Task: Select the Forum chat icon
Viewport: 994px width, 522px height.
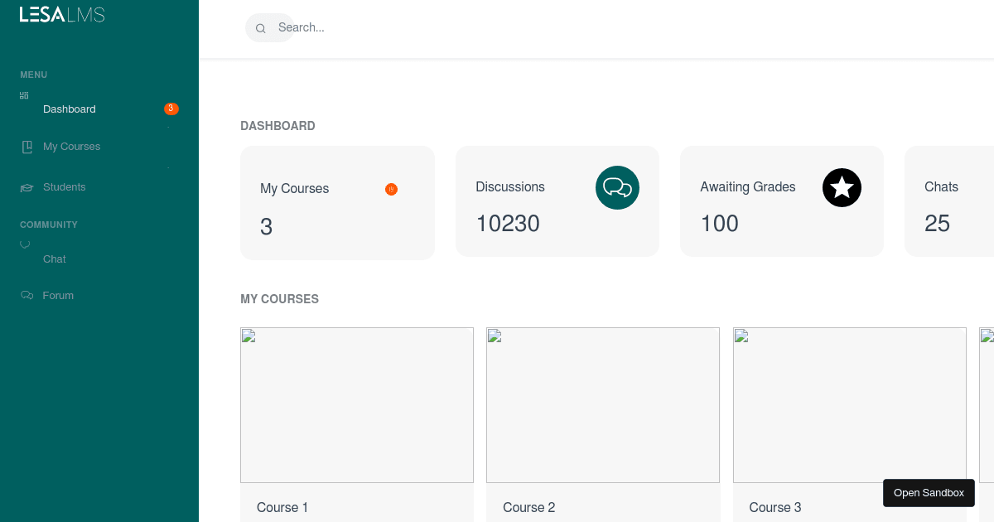Action: (26, 295)
